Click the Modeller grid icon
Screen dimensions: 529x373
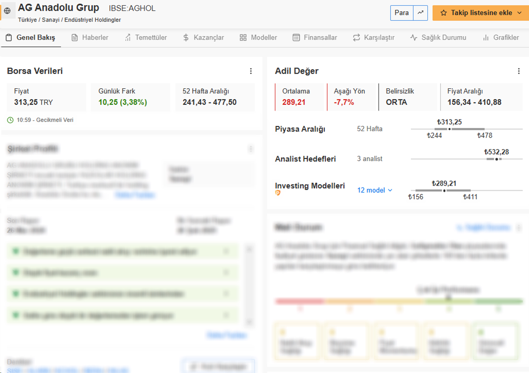[x=243, y=37]
